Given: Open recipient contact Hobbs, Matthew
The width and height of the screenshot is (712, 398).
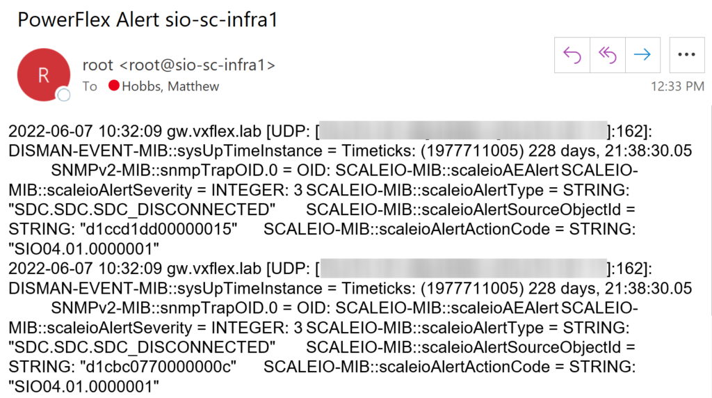Looking at the screenshot, I should pos(170,86).
